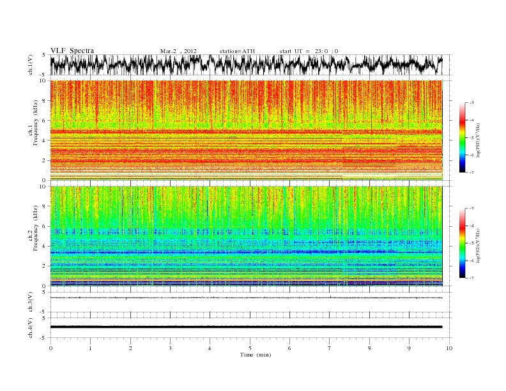Click the "-7" tick on ch.1 colorbar
This screenshot has width=506, height=391.
pyautogui.click(x=471, y=172)
